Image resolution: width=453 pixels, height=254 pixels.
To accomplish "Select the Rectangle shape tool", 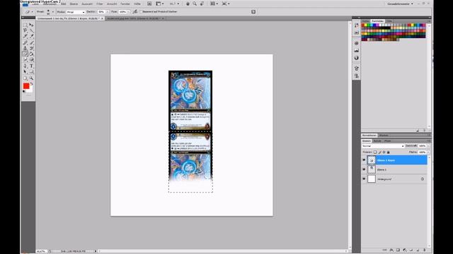I will [31, 72].
